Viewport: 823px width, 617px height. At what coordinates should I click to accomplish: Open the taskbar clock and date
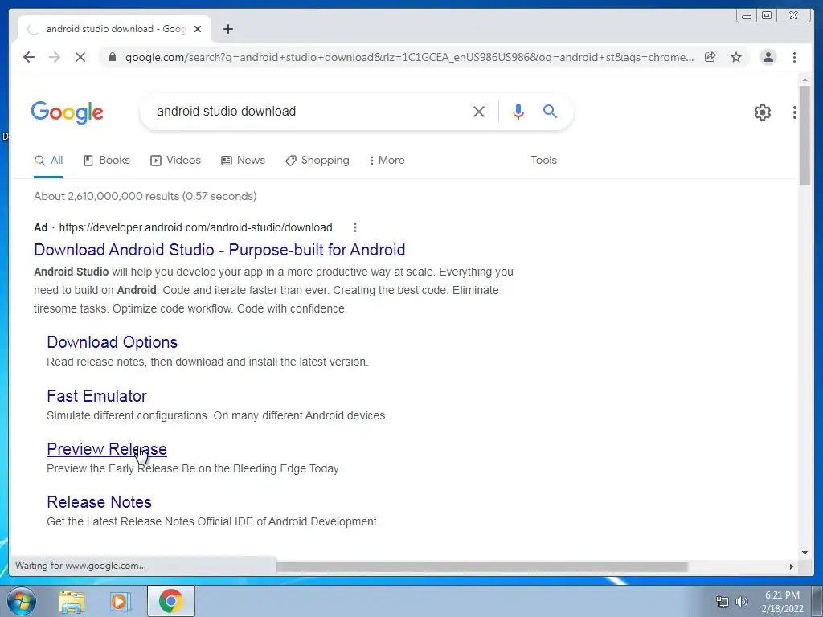[x=782, y=602]
